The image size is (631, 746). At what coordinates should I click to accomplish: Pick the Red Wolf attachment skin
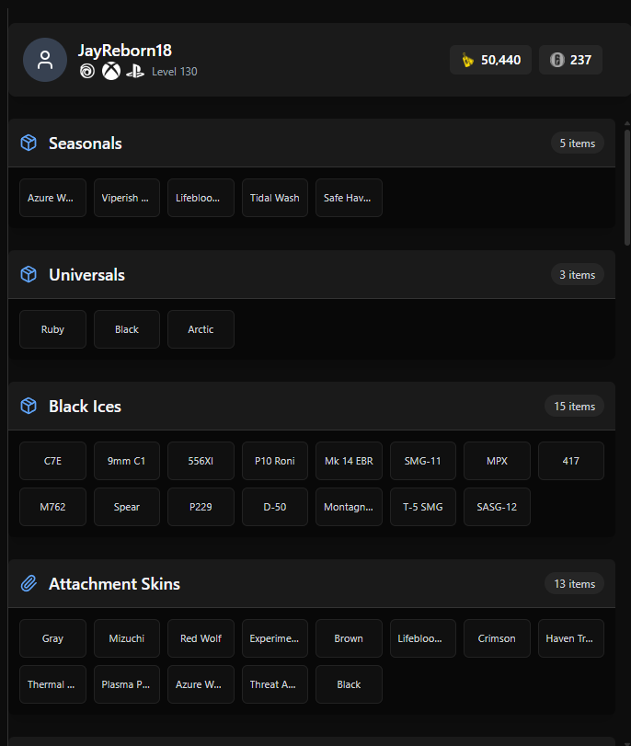[201, 638]
